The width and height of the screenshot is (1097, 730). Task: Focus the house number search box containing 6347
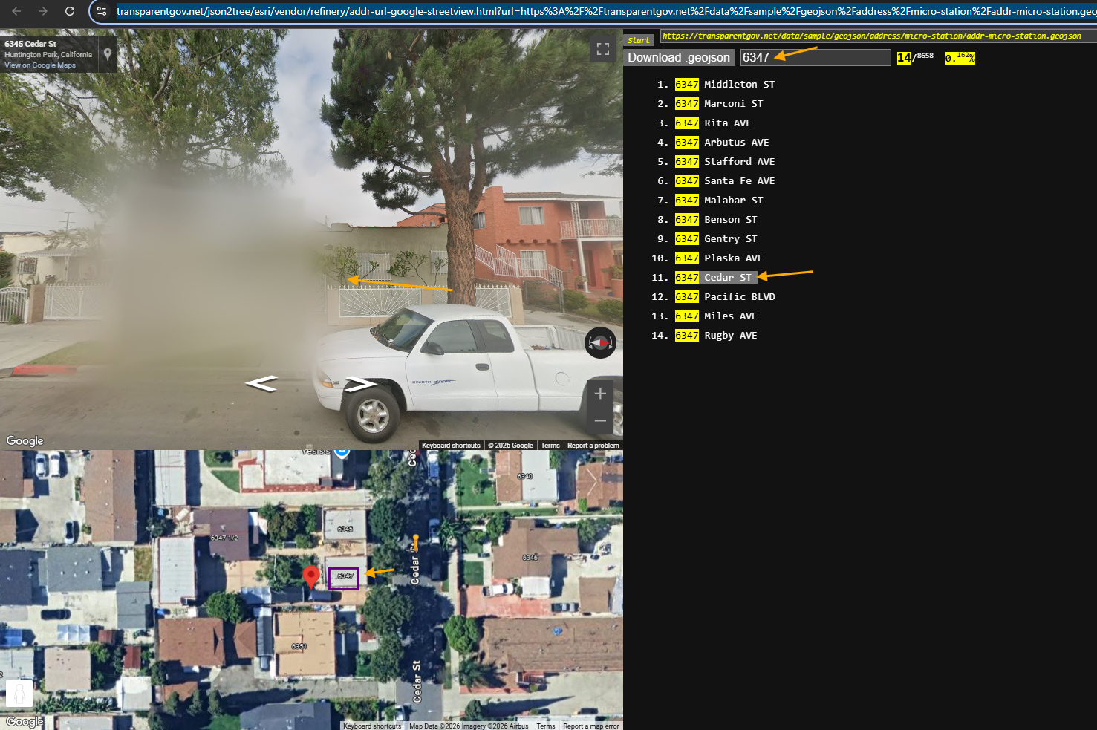tap(816, 58)
